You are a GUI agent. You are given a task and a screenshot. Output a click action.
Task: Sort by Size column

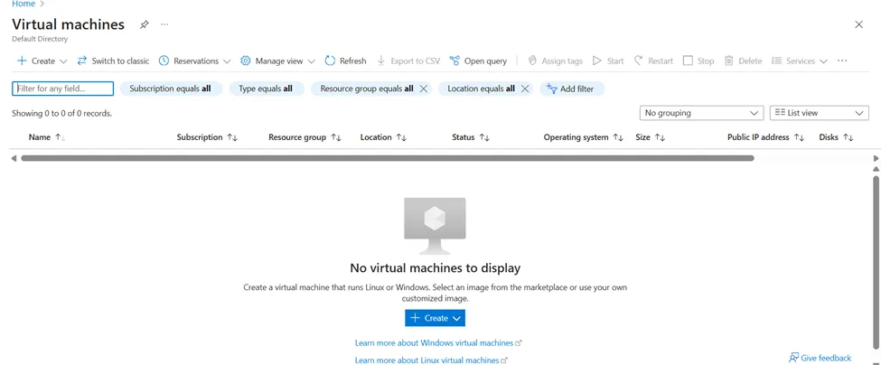(x=650, y=137)
